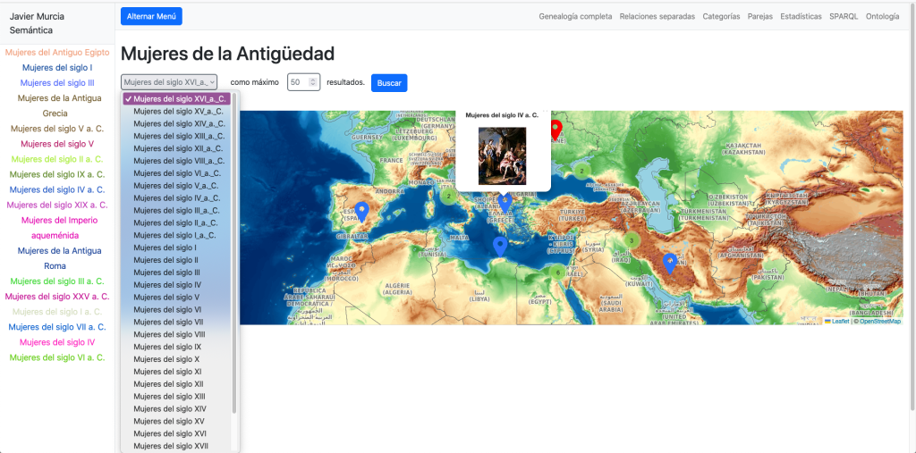Pick 'Mujeres del siglo XII' in the list
The height and width of the screenshot is (453, 916).
point(169,383)
